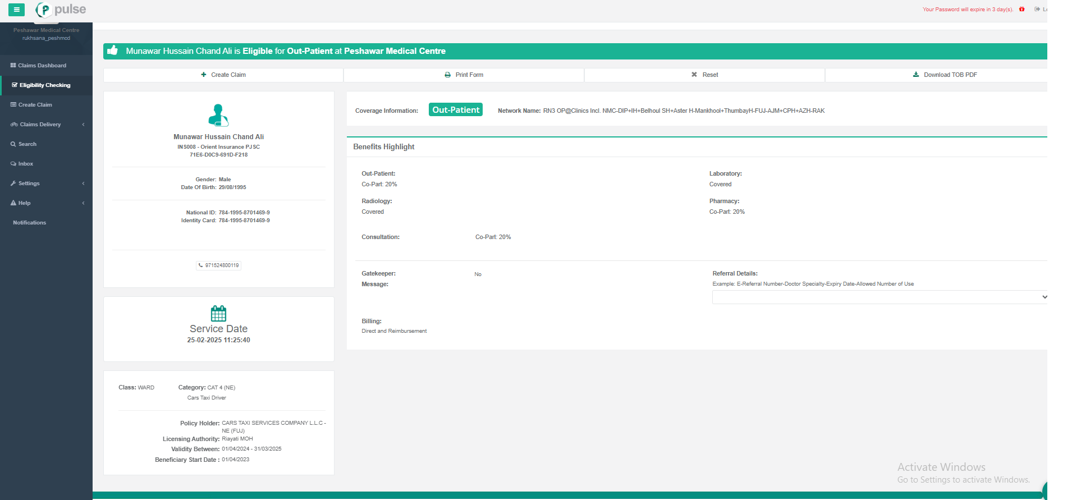Click the Create Claim button
Image resolution: width=1072 pixels, height=500 pixels.
click(x=223, y=75)
